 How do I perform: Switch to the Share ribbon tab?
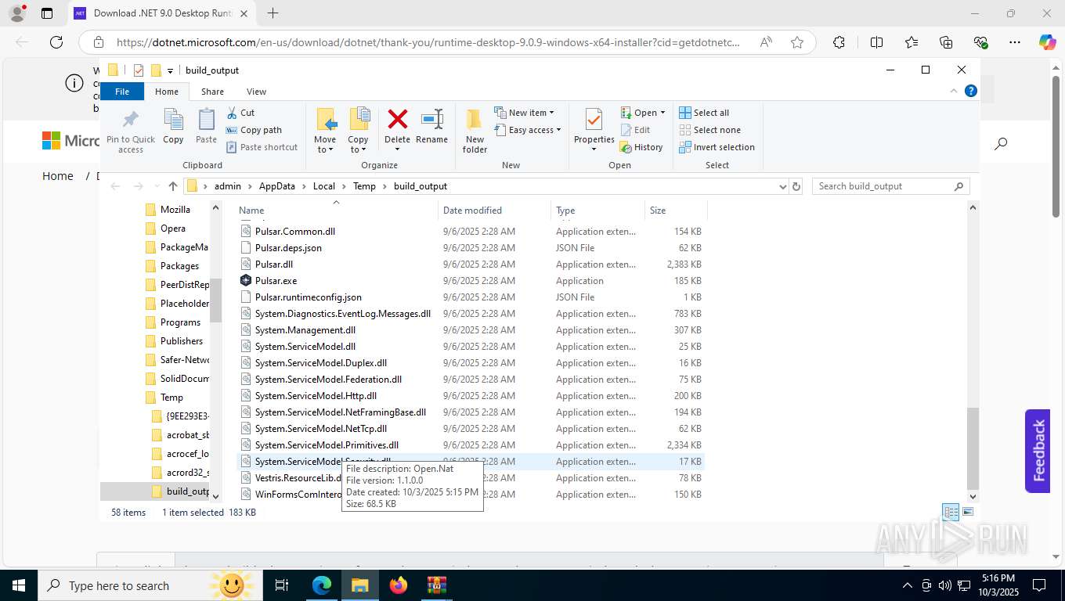(212, 92)
